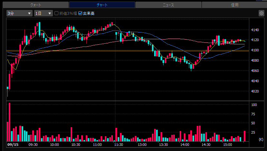Expand the 3分 interval dropdown
The height and width of the screenshot is (151, 267).
(x=19, y=13)
